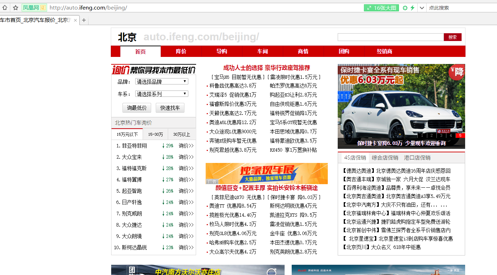Image resolution: width=497 pixels, height=275 pixels.
Task: Click the 北京 city title
Action: pyautogui.click(x=127, y=37)
